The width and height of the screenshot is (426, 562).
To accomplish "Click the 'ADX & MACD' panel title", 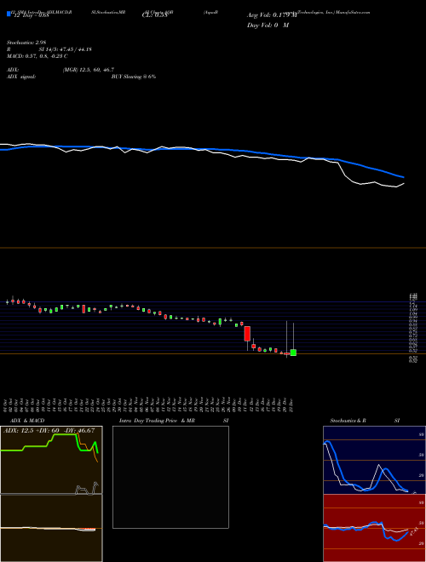I will (27, 421).
